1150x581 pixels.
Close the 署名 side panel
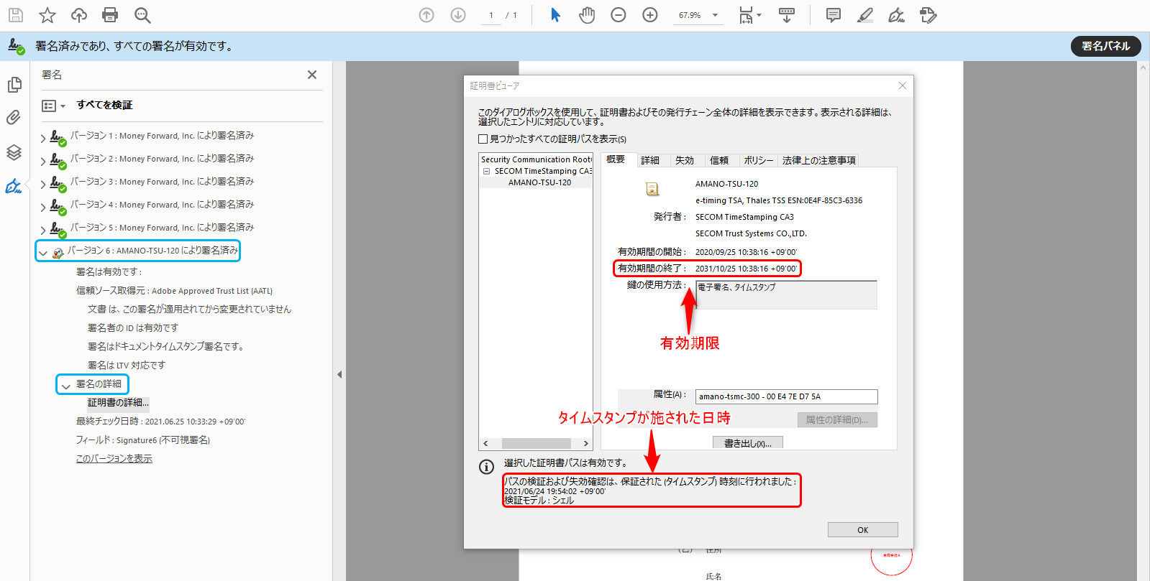coord(312,75)
